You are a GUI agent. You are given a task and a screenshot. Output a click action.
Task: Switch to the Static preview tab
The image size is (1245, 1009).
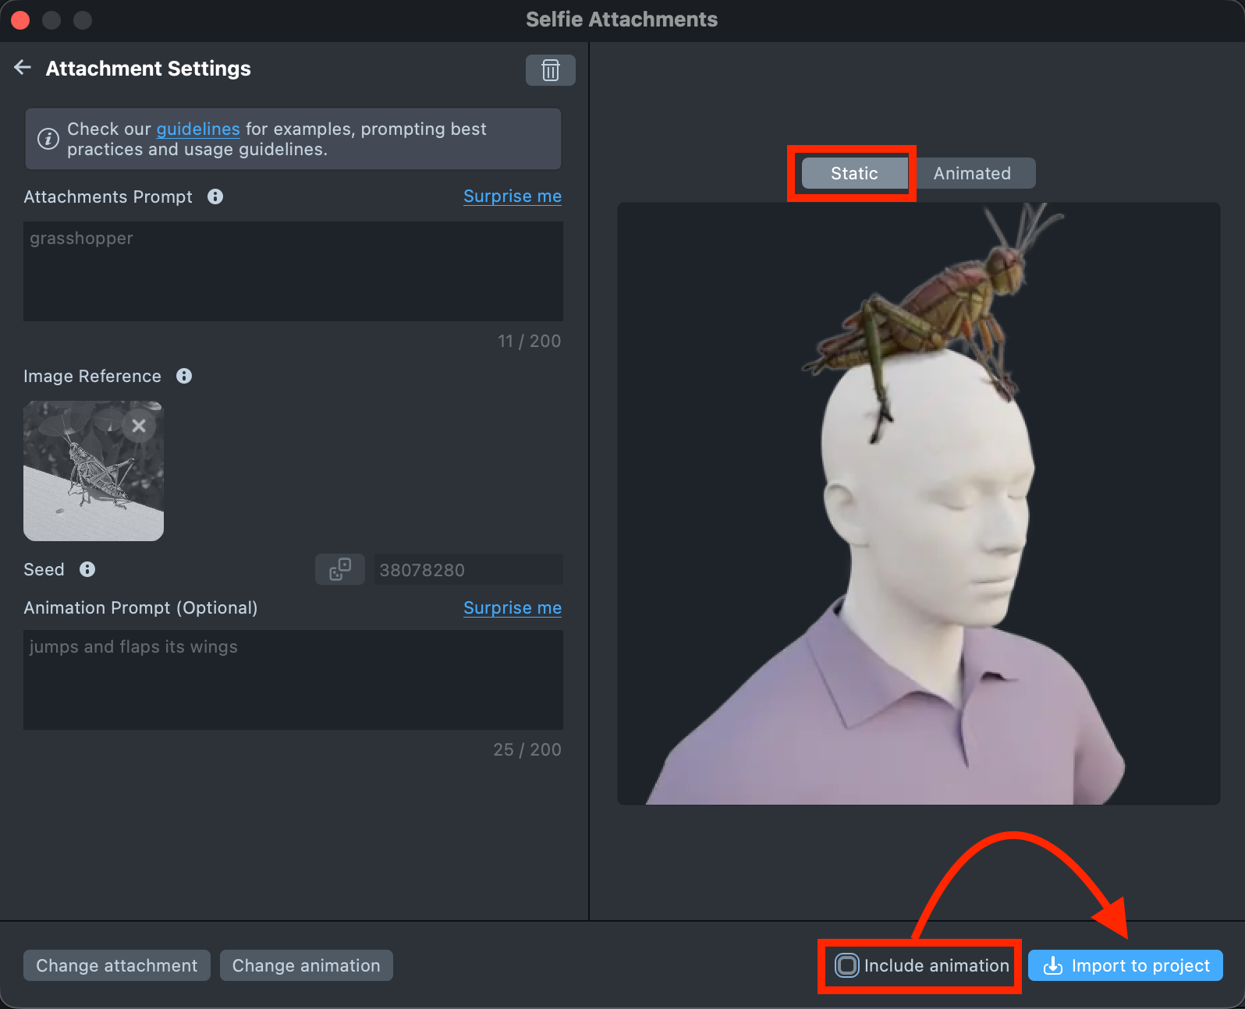(x=854, y=173)
